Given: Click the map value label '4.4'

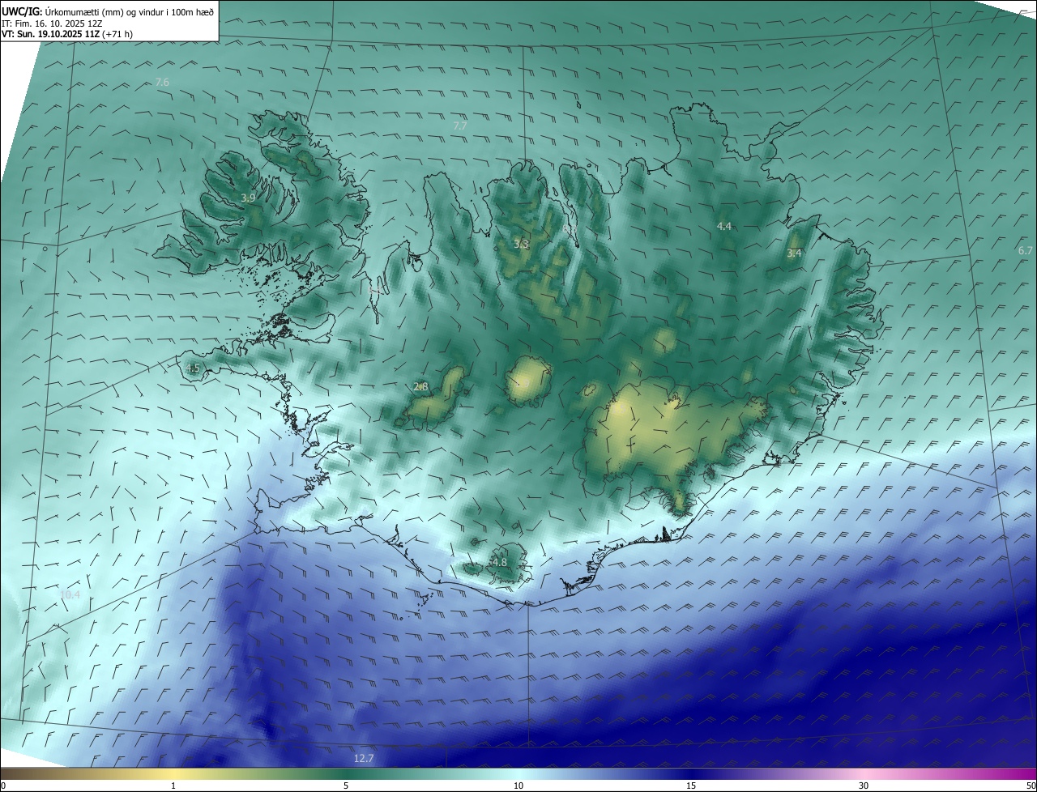Looking at the screenshot, I should (x=724, y=227).
